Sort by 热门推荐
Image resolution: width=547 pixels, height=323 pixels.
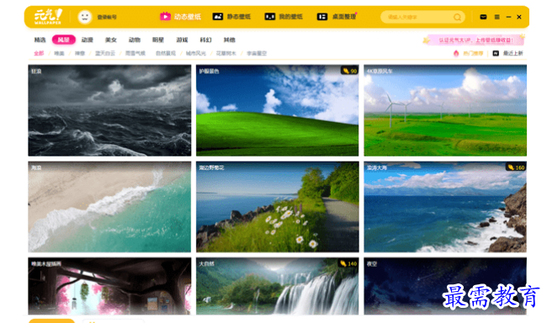coord(473,53)
